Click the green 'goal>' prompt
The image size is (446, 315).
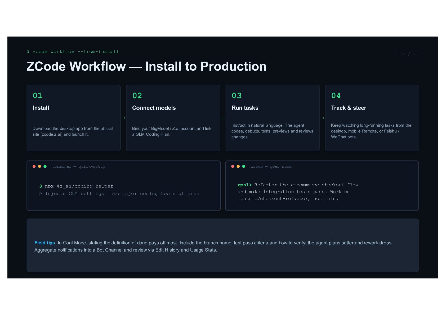[245, 185]
